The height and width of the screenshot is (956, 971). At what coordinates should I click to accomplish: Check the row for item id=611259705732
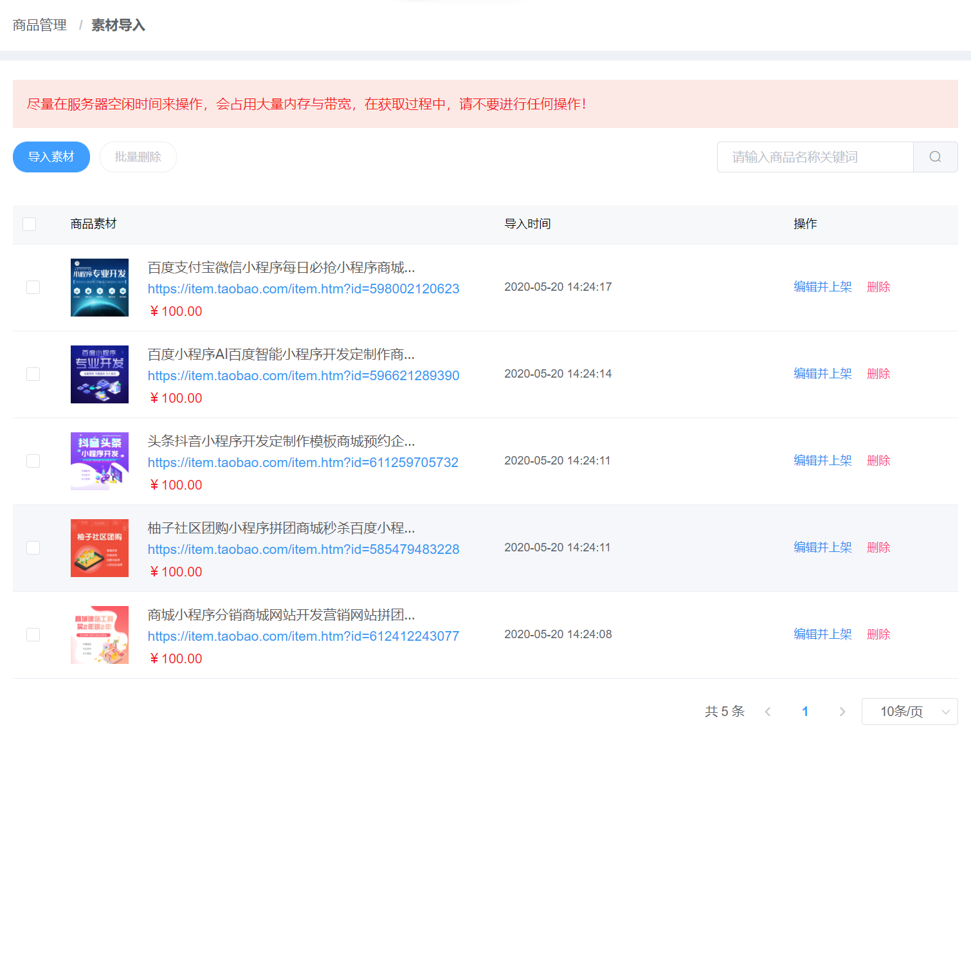[x=33, y=461]
